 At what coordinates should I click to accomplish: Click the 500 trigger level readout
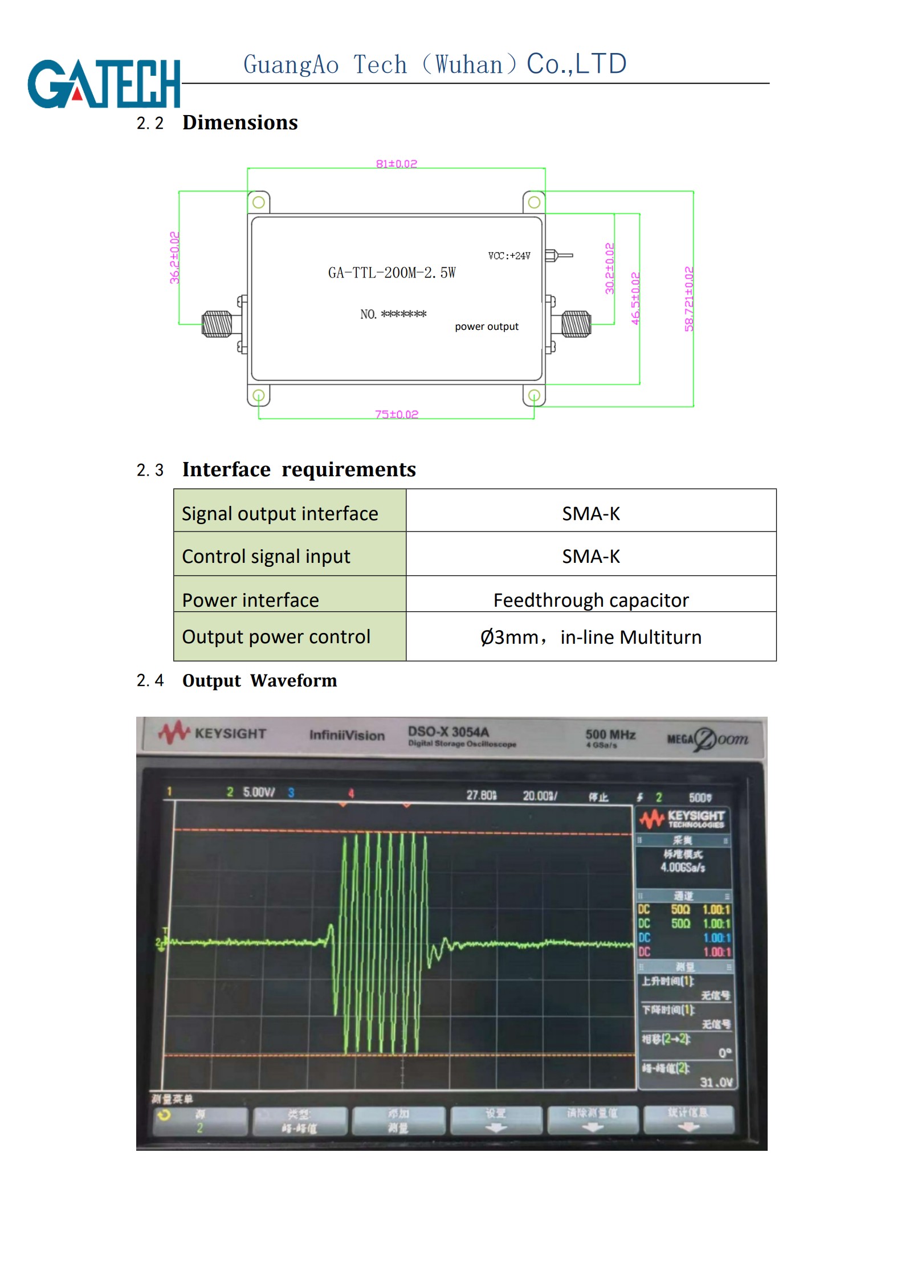point(700,798)
